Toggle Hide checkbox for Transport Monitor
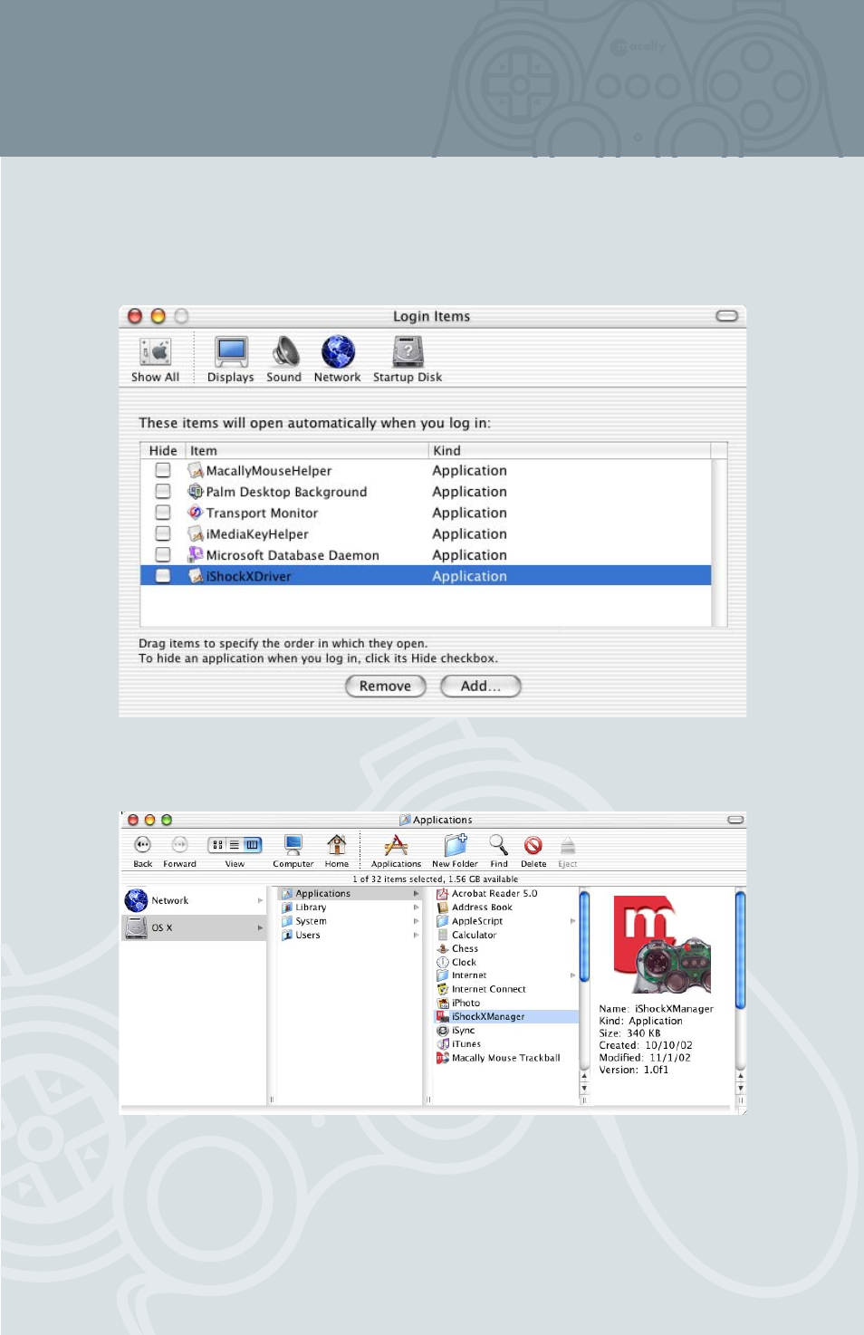 pyautogui.click(x=163, y=512)
